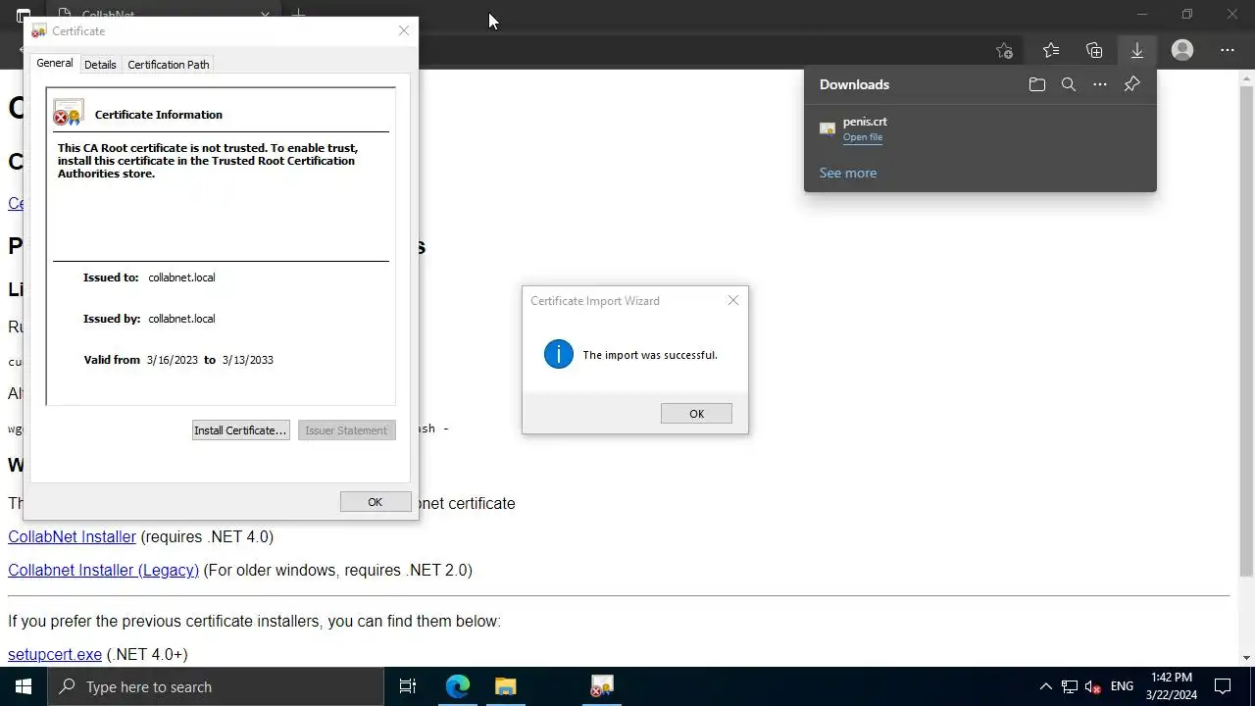Click the penis.crt file name
The width and height of the screenshot is (1255, 706).
click(x=865, y=122)
